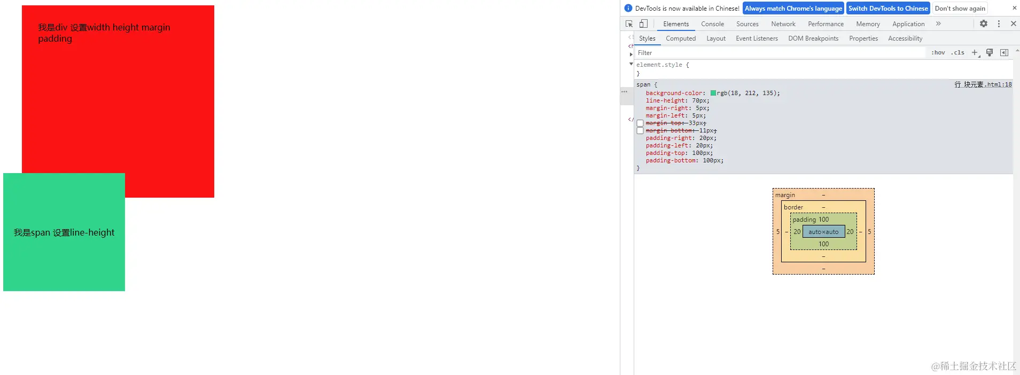Toggle the device toolbar icon
Image resolution: width=1020 pixels, height=375 pixels.
click(643, 24)
